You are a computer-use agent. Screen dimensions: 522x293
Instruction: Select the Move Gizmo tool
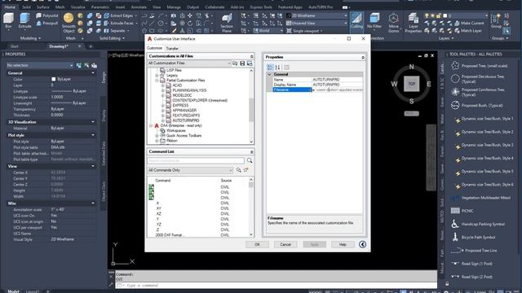(x=393, y=23)
